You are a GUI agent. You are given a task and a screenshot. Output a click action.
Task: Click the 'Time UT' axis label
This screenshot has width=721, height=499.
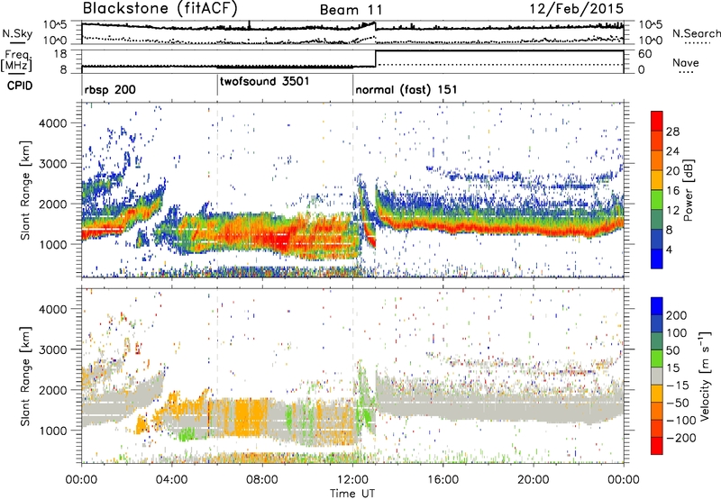(352, 494)
